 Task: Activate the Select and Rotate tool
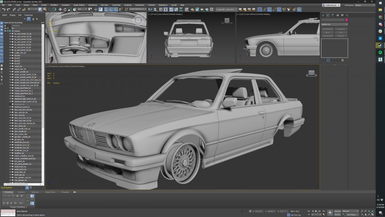65,9
